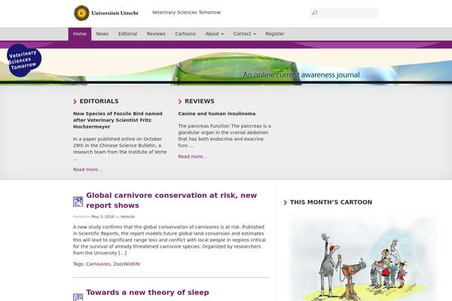Click the red chevron beside REVIEWS
This screenshot has width=452, height=301.
click(x=180, y=102)
